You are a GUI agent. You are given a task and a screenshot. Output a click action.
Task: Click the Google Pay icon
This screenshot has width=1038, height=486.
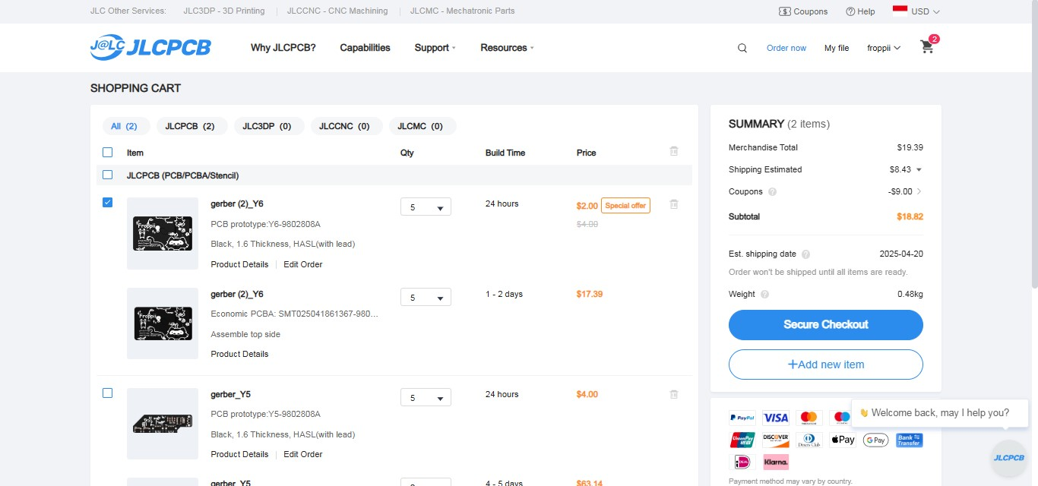[x=876, y=440]
